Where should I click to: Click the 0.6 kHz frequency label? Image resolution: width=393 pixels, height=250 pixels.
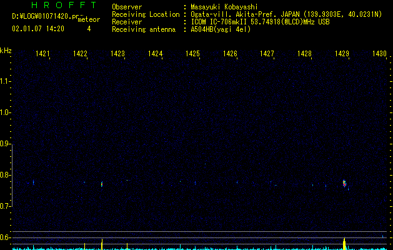[x=5, y=237]
